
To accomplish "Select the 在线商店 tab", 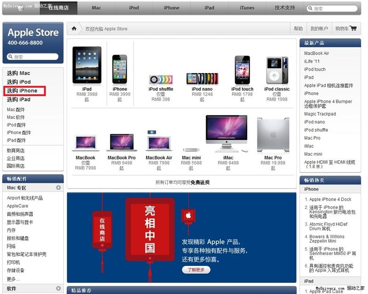I will (58, 8).
